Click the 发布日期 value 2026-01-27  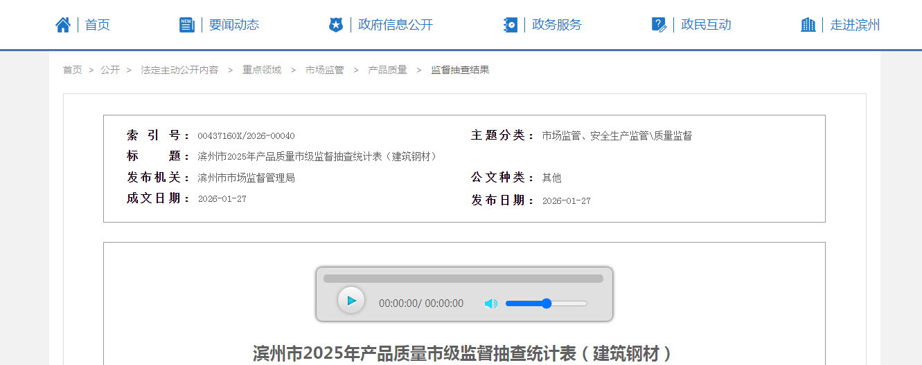coord(566,201)
